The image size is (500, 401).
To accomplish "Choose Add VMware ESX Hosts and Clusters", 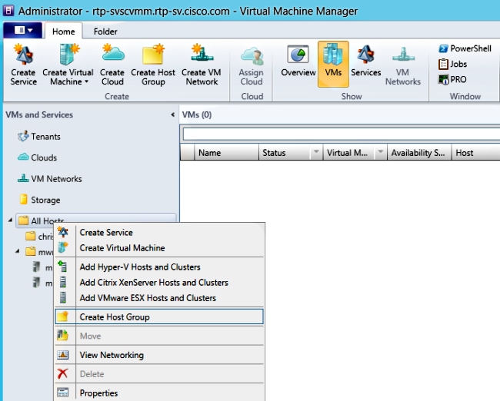I will tap(159, 298).
